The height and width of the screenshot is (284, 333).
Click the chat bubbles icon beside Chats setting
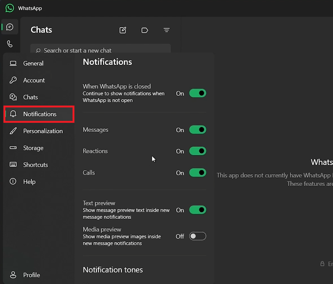[x=13, y=97]
